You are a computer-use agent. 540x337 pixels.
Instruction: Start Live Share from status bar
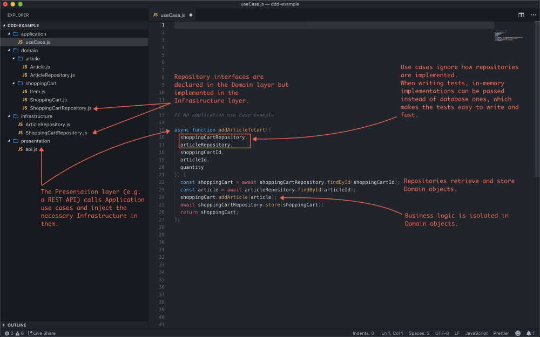click(x=42, y=333)
